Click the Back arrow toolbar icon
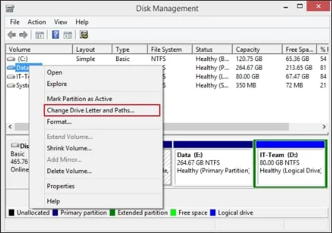Screen dimensions: 332x233 (12, 34)
